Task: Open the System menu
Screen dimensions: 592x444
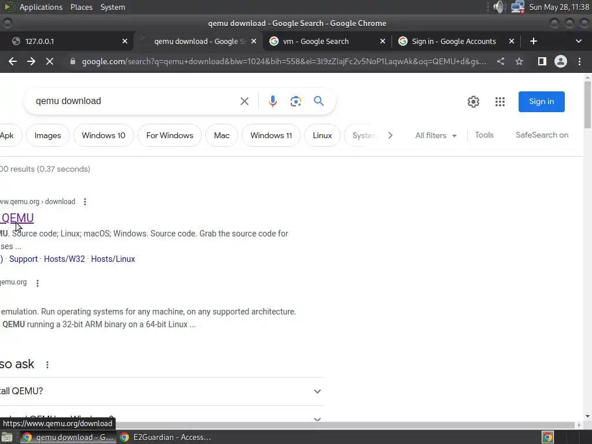Action: pyautogui.click(x=113, y=7)
